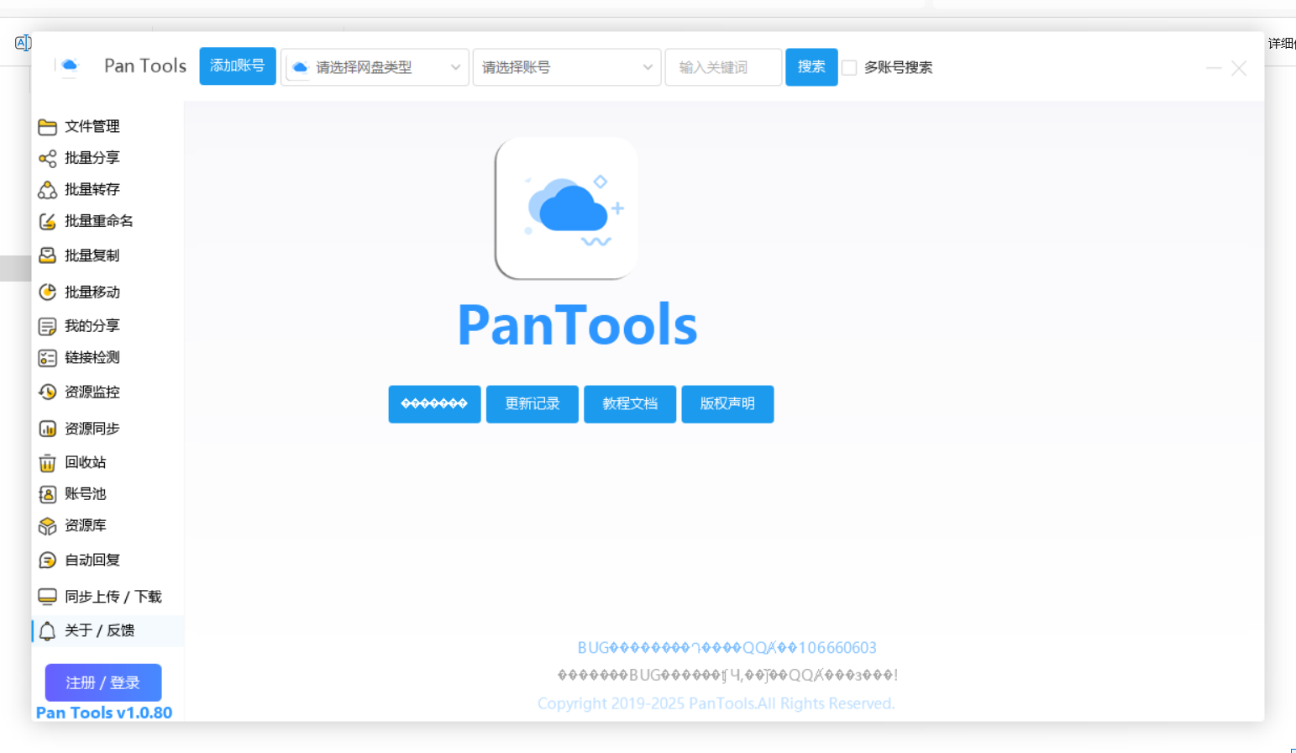Click the BUG feedback QQ 106660603 line
Screen dimensions: 1296x753
click(x=727, y=648)
